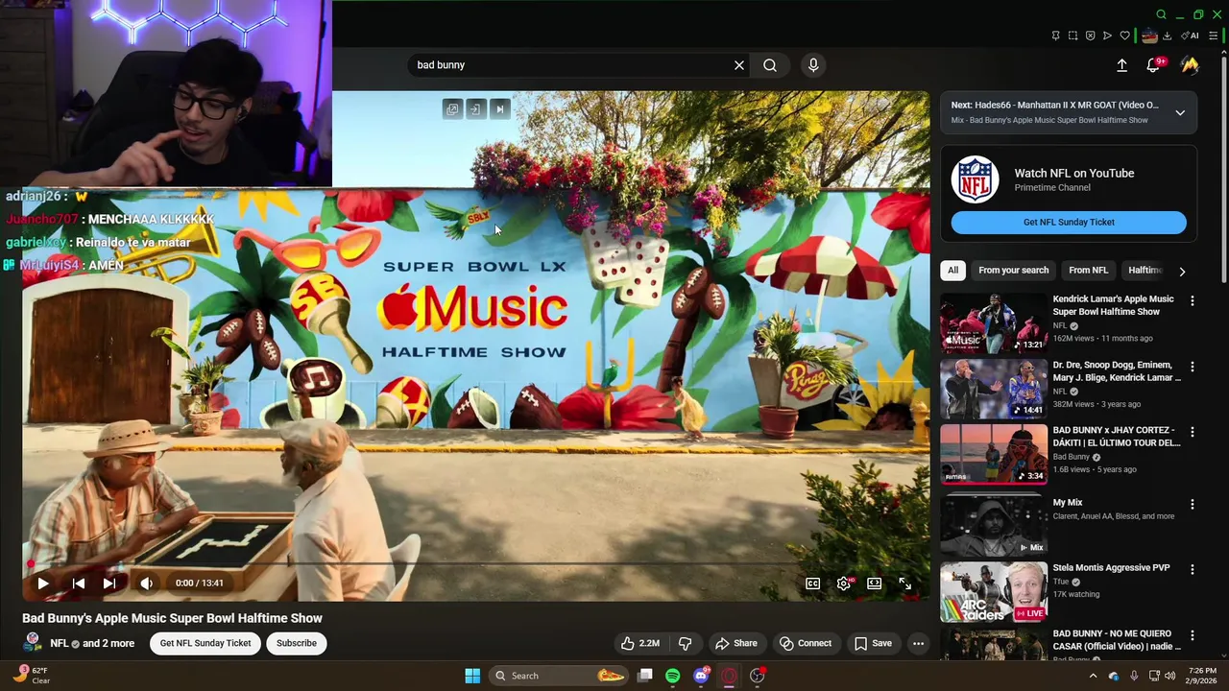Screen dimensions: 1229x691
Task: Open video settings gear
Action: 843,583
